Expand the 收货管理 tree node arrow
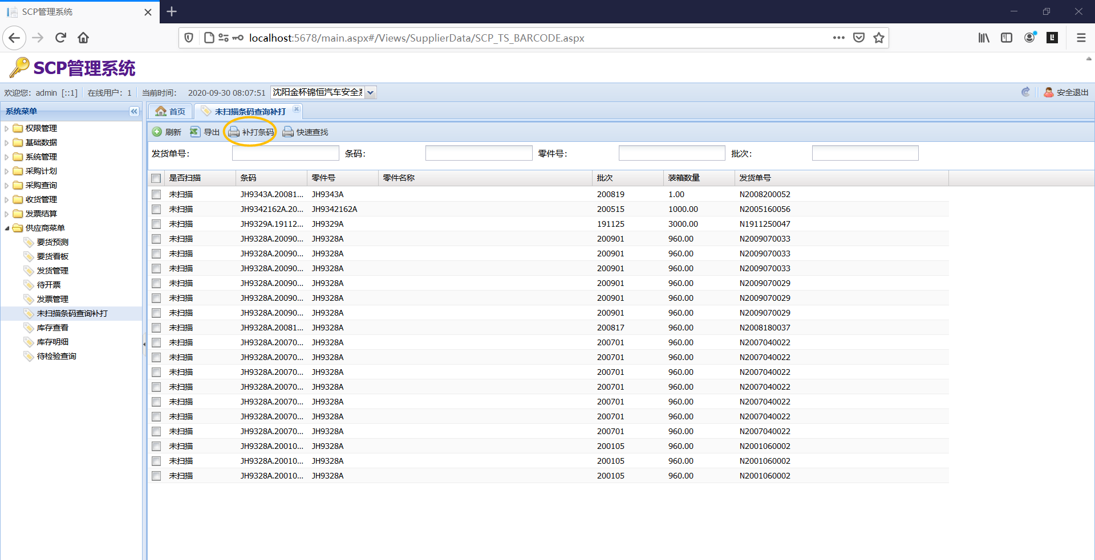The image size is (1095, 560). click(7, 199)
